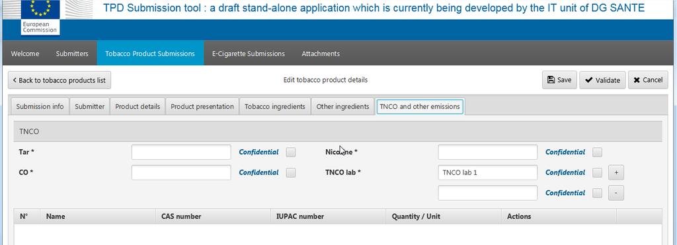This screenshot has height=245, width=677.
Task: Select TNCO and other emissions tab
Action: click(420, 106)
